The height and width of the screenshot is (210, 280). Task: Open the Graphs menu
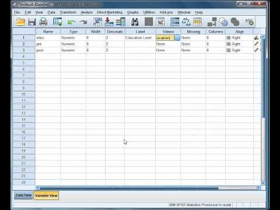pos(133,12)
